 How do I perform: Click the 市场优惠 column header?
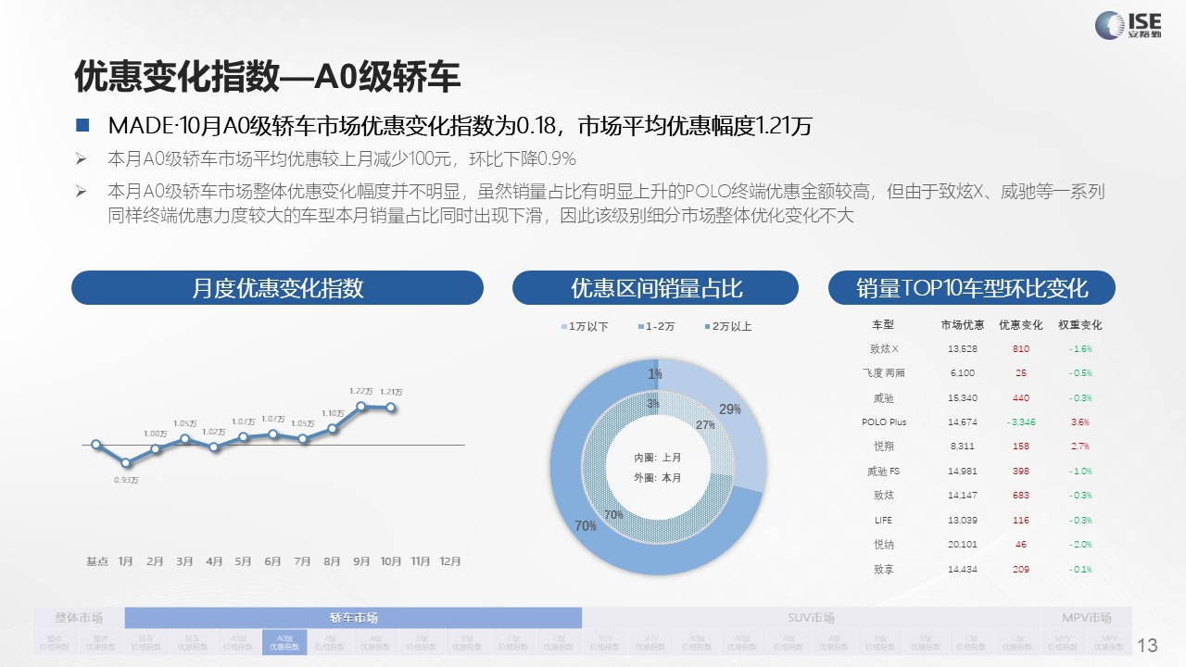click(963, 325)
